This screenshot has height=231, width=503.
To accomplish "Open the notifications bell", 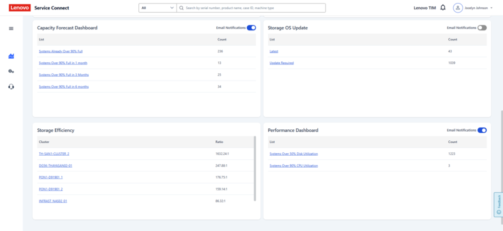I will pos(443,8).
